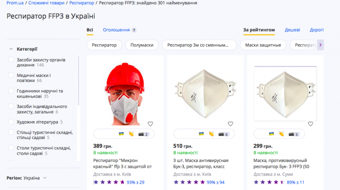
Task: Click Ukraine flag icon on 299 грн. product
Action: tap(272, 134)
